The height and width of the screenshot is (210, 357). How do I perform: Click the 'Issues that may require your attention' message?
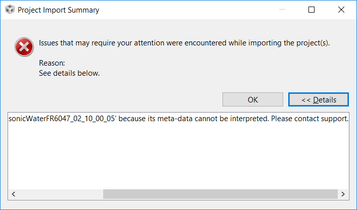184,42
